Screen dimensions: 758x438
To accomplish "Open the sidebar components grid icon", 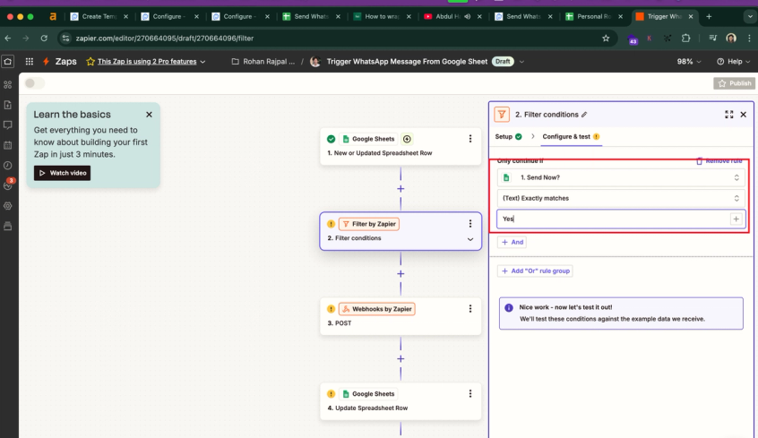I will click(8, 84).
